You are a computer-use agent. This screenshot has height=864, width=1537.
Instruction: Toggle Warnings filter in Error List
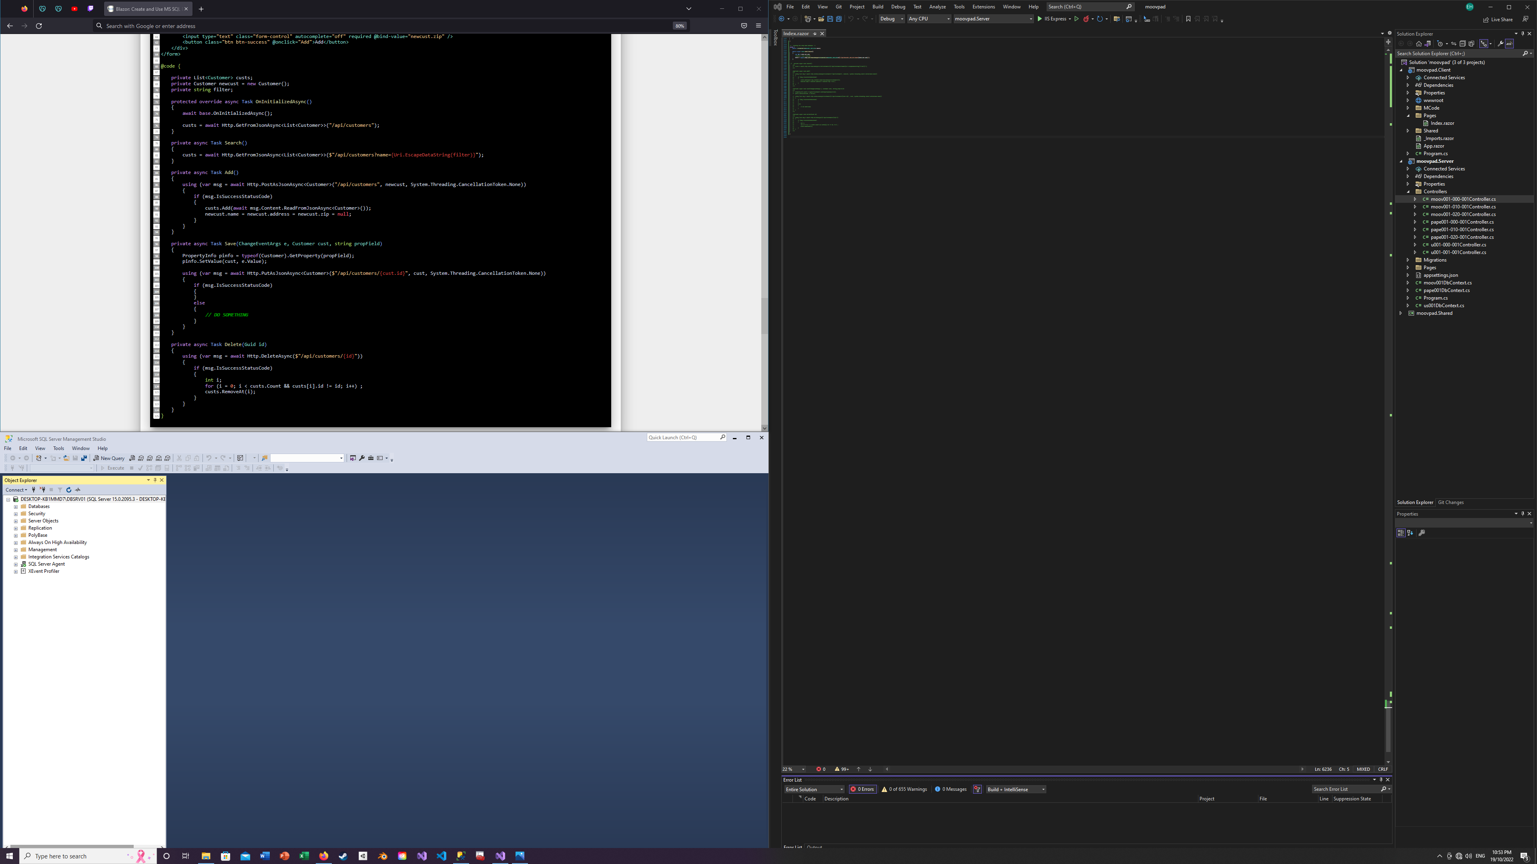905,790
